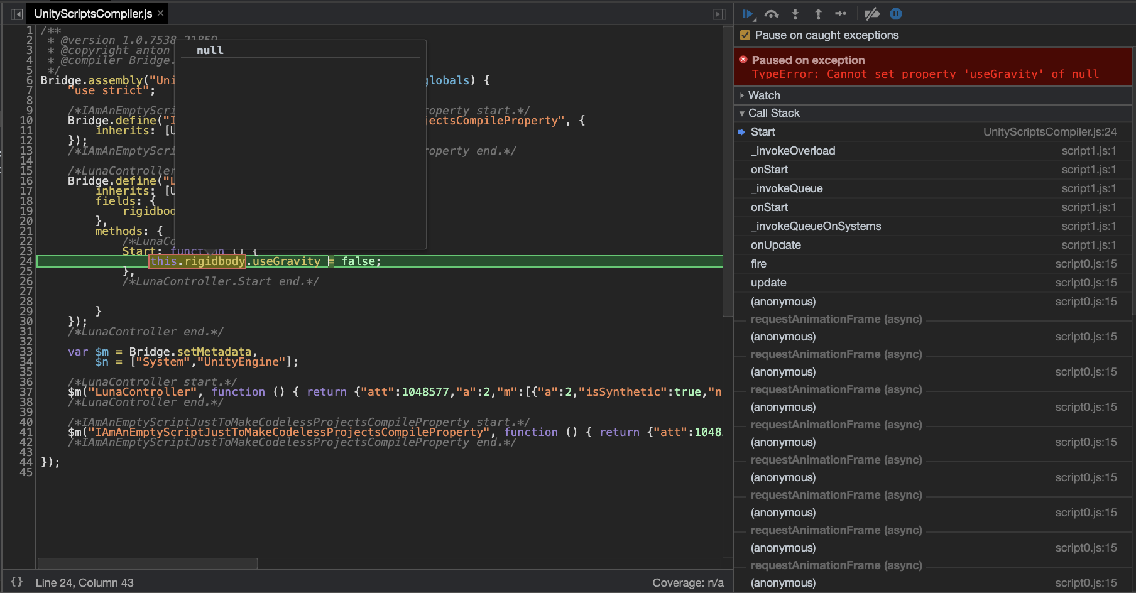The image size is (1136, 593).
Task: Select the _invokeQueue stack frame
Action: tap(933, 188)
